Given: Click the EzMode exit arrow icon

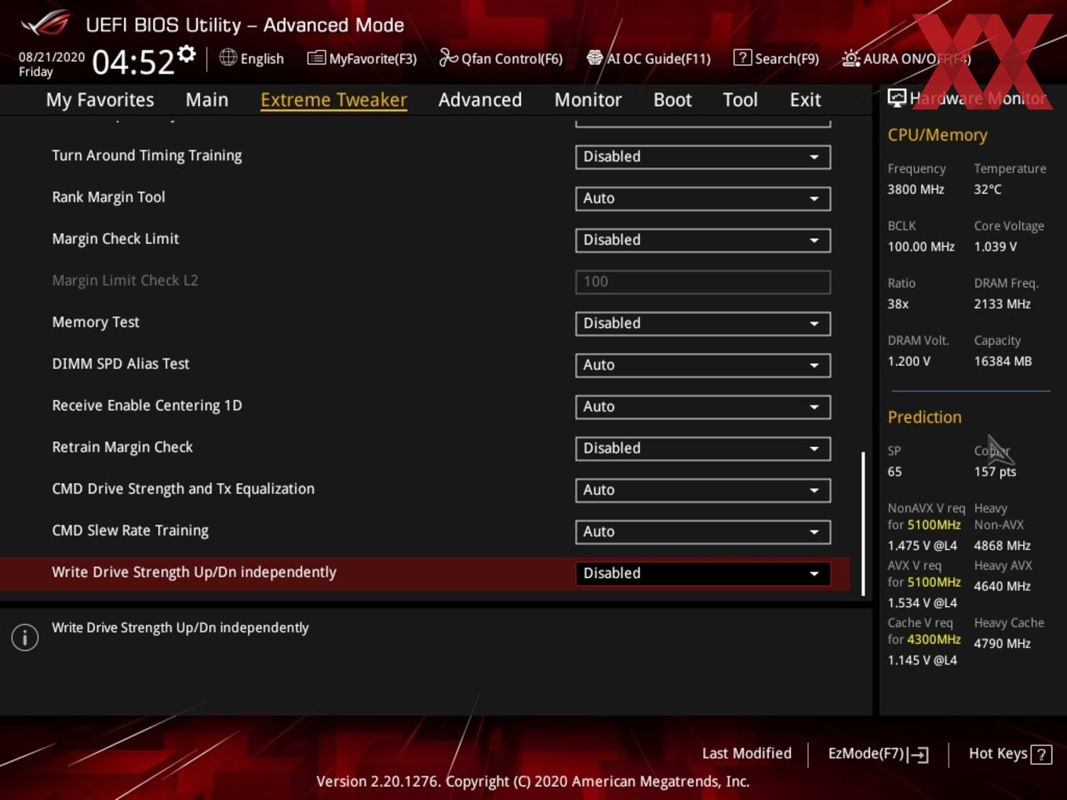Looking at the screenshot, I should click(919, 755).
